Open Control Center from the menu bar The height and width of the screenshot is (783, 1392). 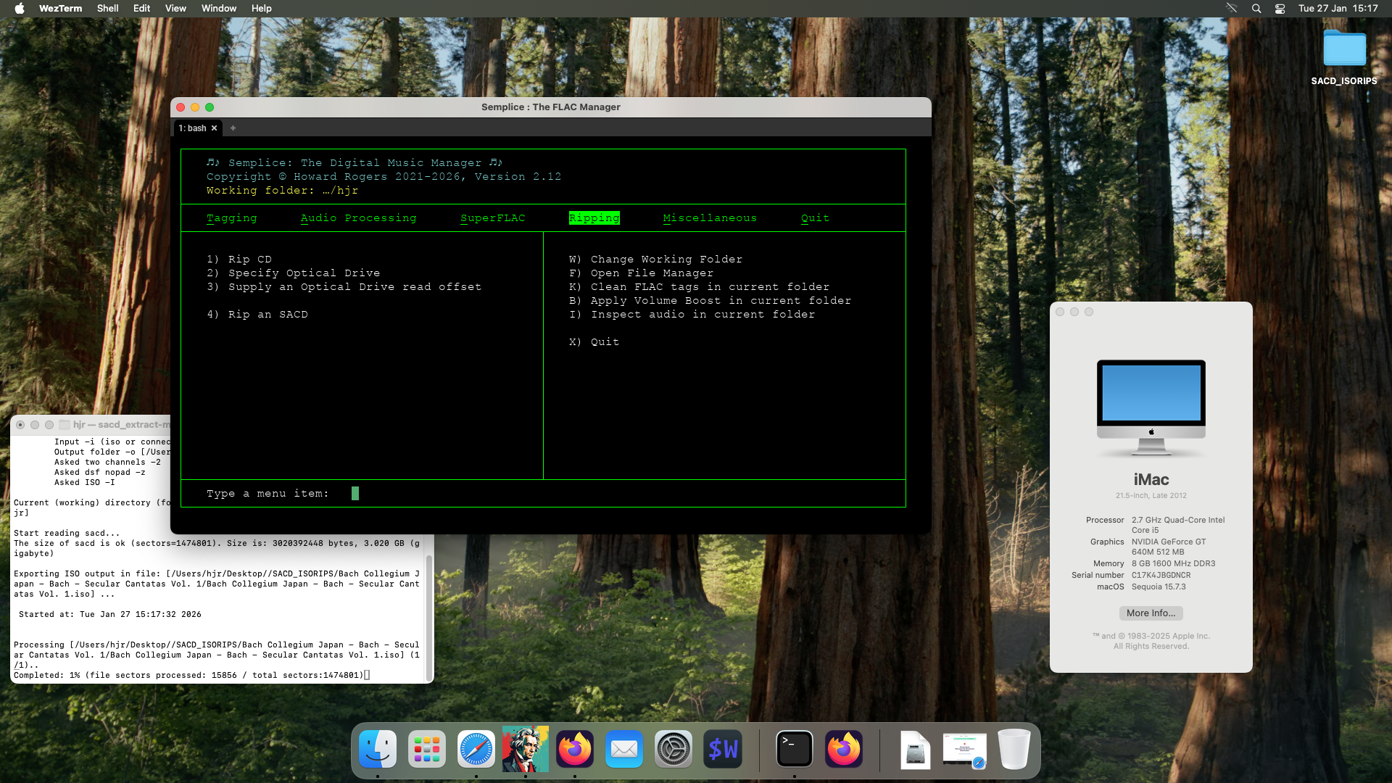pos(1280,8)
